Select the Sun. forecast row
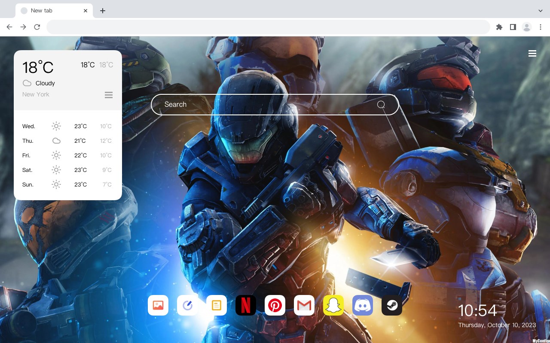Screen dimensions: 550x343 pyautogui.click(x=68, y=184)
